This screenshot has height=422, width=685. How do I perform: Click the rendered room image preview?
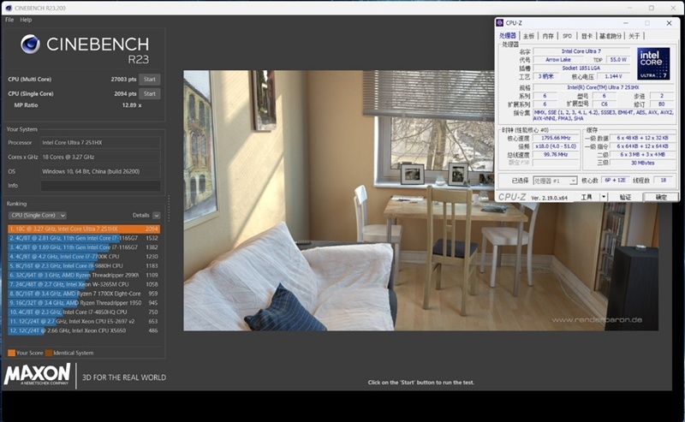pos(420,200)
